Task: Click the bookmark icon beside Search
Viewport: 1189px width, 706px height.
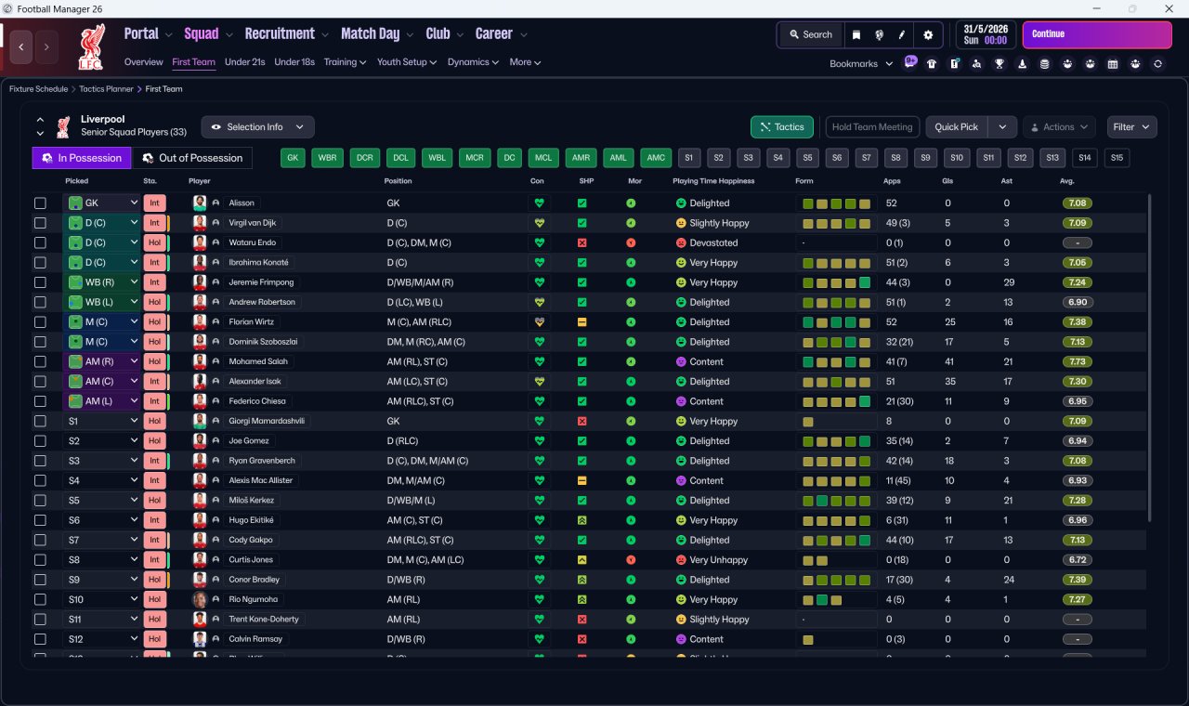Action: point(856,34)
